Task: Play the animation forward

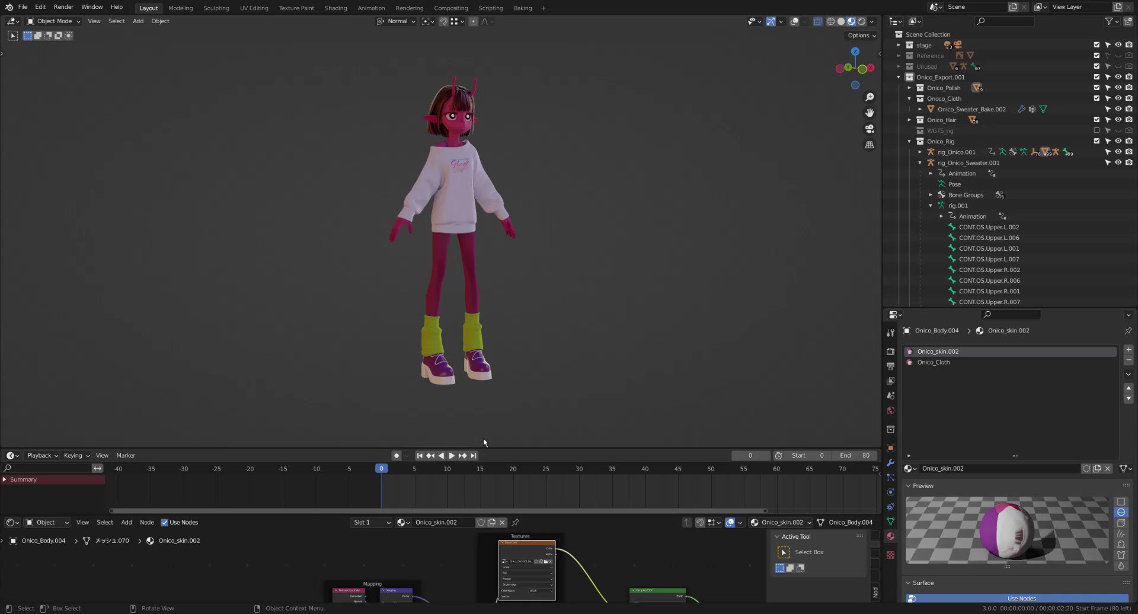Action: (452, 456)
